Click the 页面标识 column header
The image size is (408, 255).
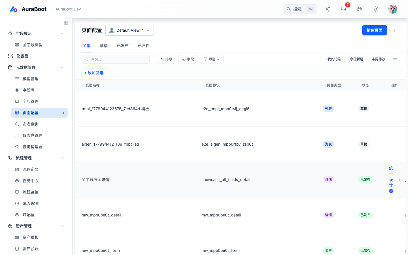point(212,85)
